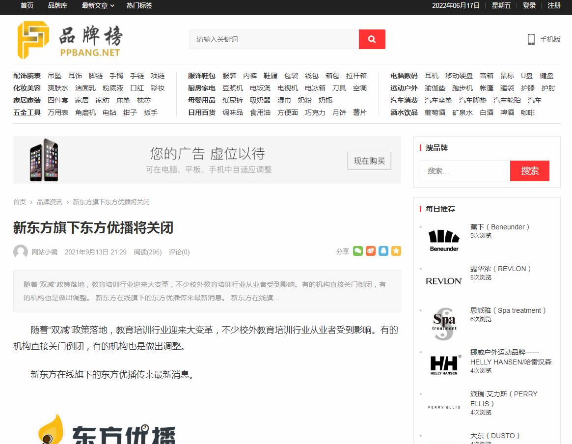572x444 pixels.
Task: Open the mobile version phone icon
Action: [531, 39]
